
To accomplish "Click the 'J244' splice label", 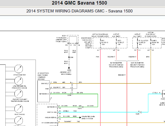I will pyautogui.click(x=71, y=57).
